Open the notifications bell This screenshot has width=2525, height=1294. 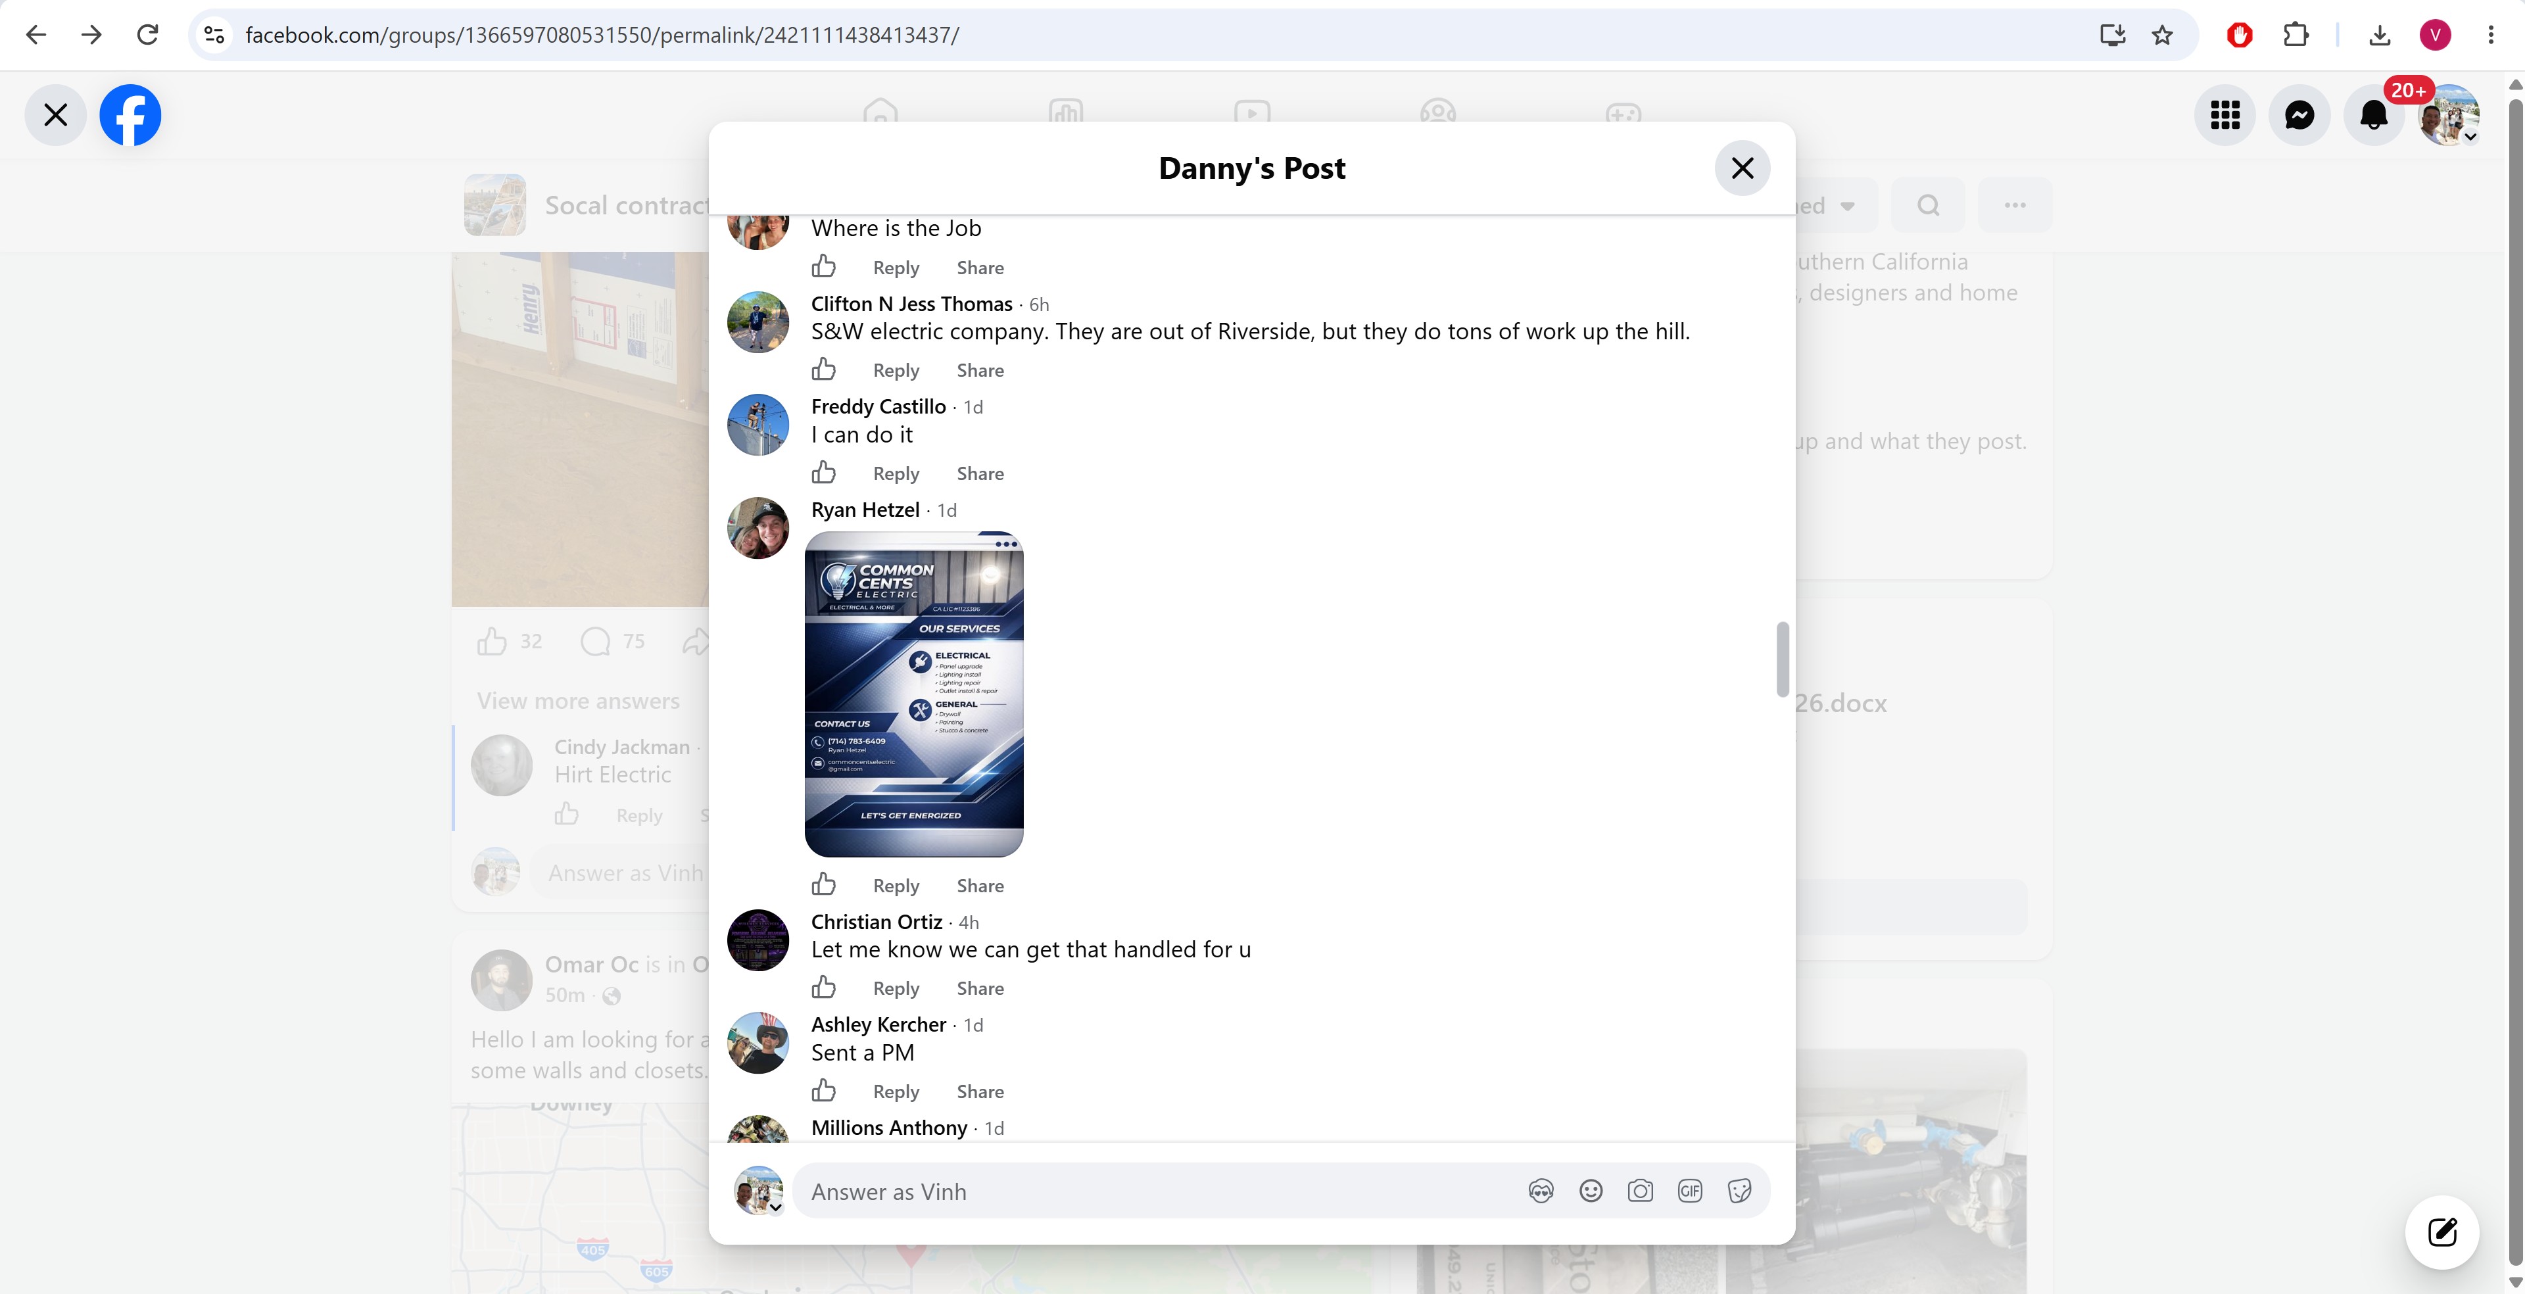point(2374,114)
